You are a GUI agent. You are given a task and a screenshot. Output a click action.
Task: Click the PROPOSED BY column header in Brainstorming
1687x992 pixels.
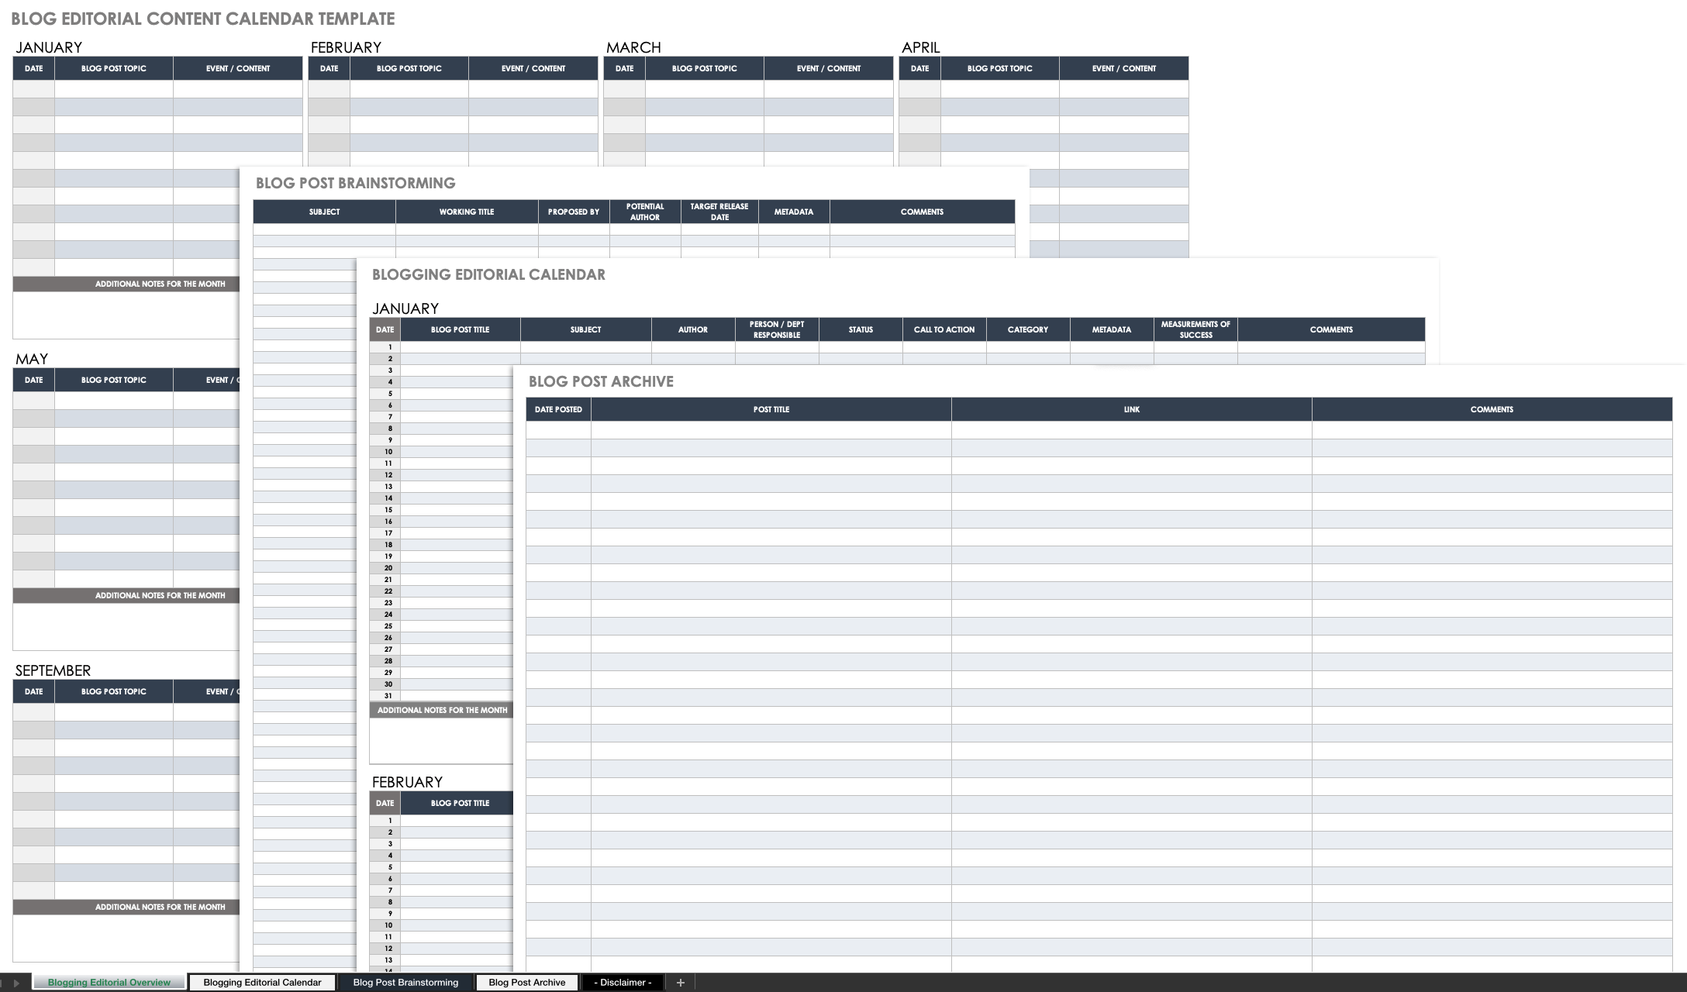tap(572, 212)
